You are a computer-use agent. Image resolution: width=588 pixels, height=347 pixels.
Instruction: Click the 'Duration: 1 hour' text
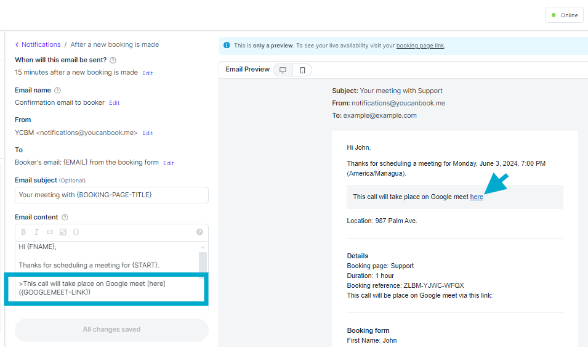pos(370,276)
